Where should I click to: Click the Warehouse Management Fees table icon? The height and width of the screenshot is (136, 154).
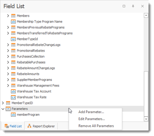[x=13, y=85]
